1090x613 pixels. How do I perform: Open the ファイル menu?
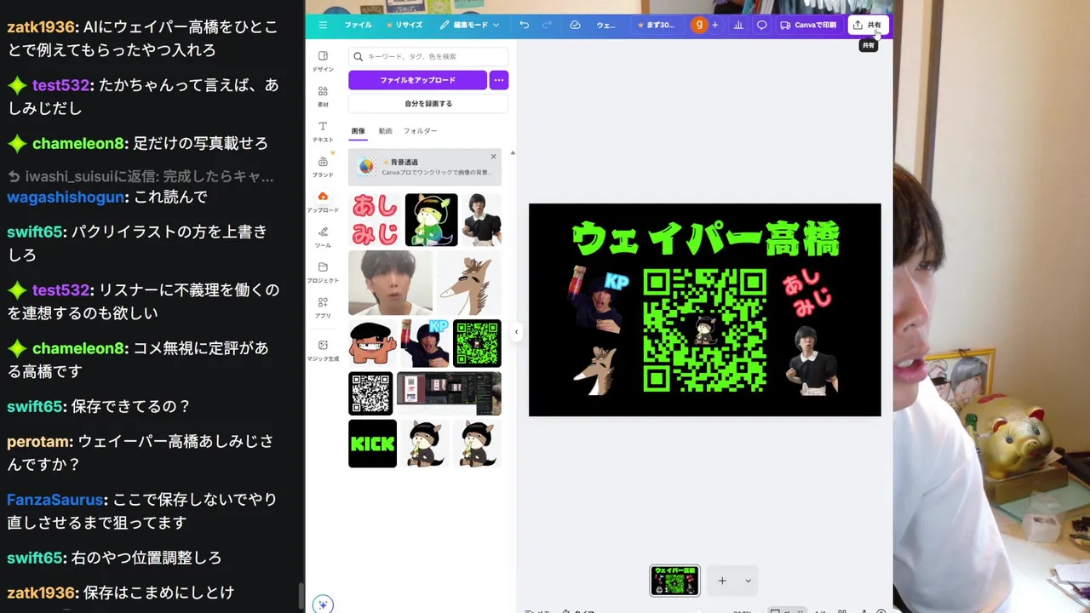[x=358, y=25]
